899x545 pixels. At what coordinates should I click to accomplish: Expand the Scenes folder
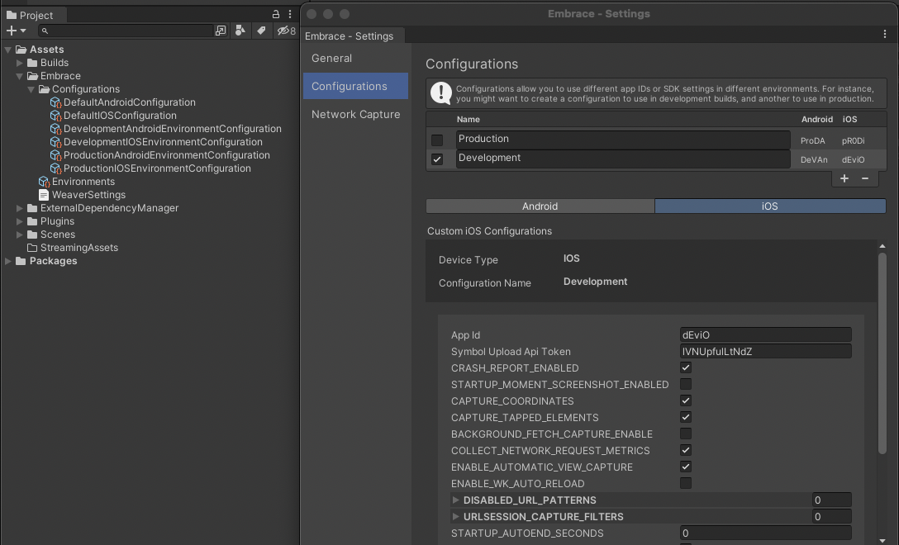pyautogui.click(x=20, y=235)
